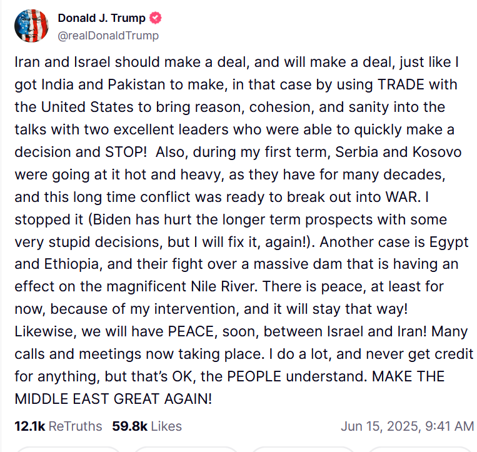
Task: Click MIDDLE EAST GREAT AGAIN! closing line
Action: pyautogui.click(x=113, y=399)
